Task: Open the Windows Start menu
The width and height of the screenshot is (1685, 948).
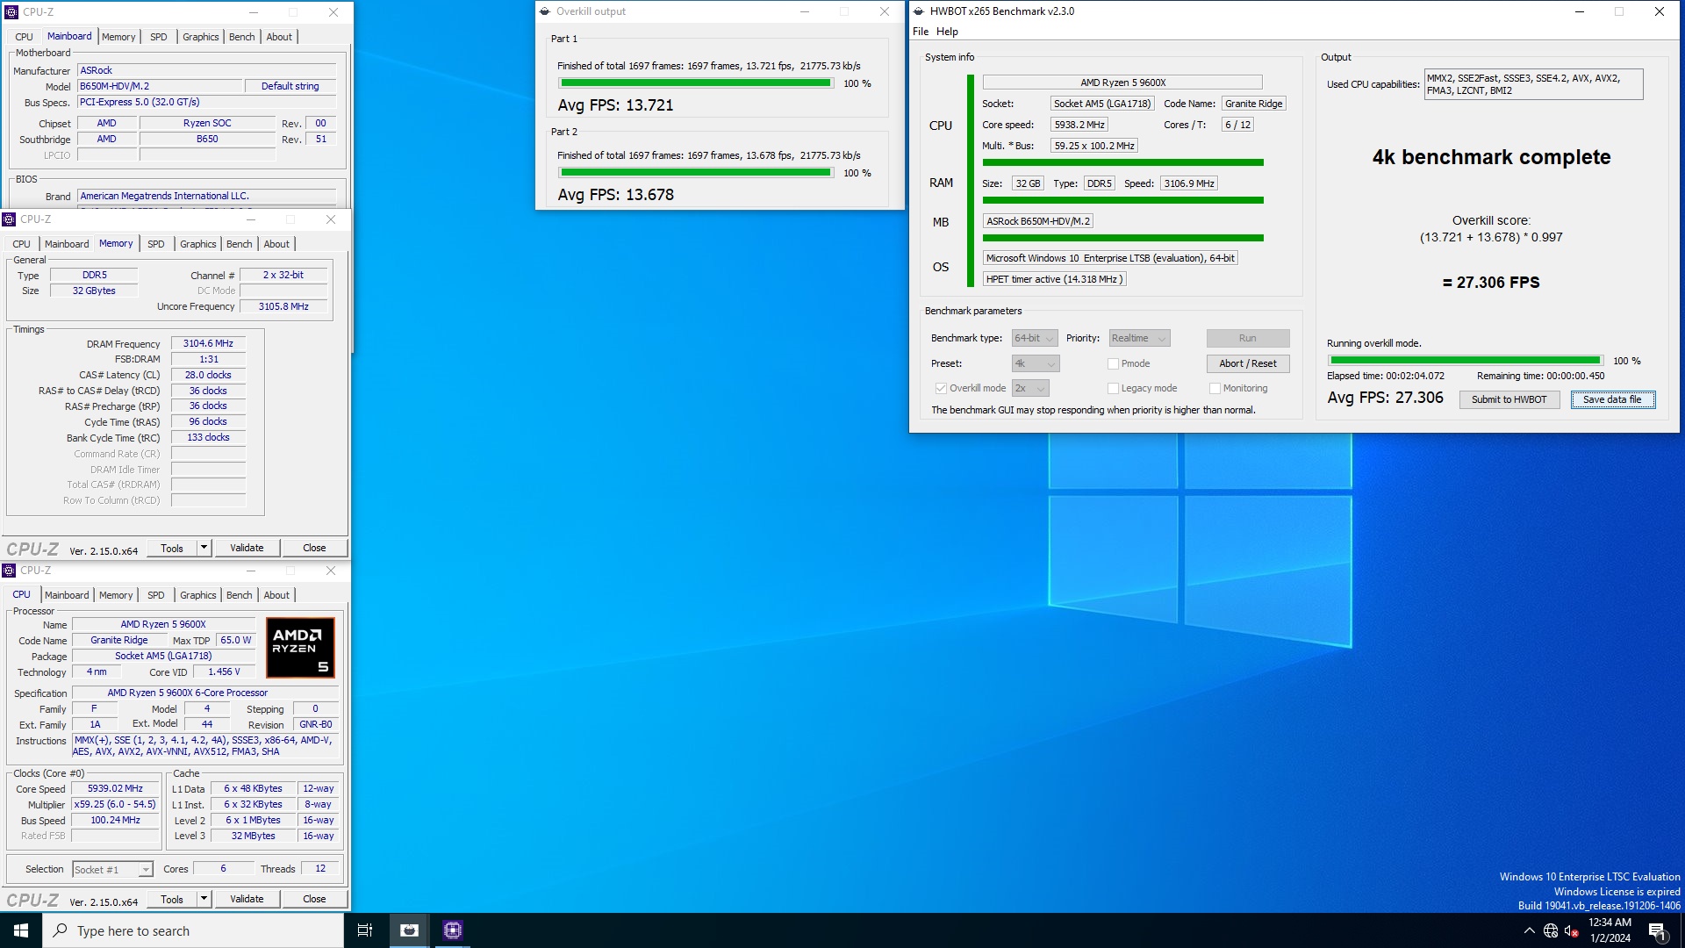Action: [x=21, y=930]
